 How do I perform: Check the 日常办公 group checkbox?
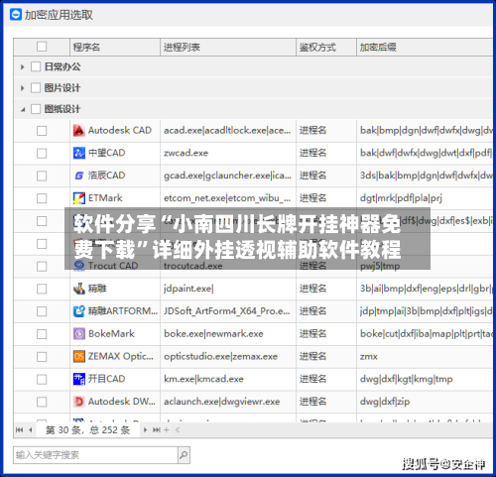(x=36, y=66)
